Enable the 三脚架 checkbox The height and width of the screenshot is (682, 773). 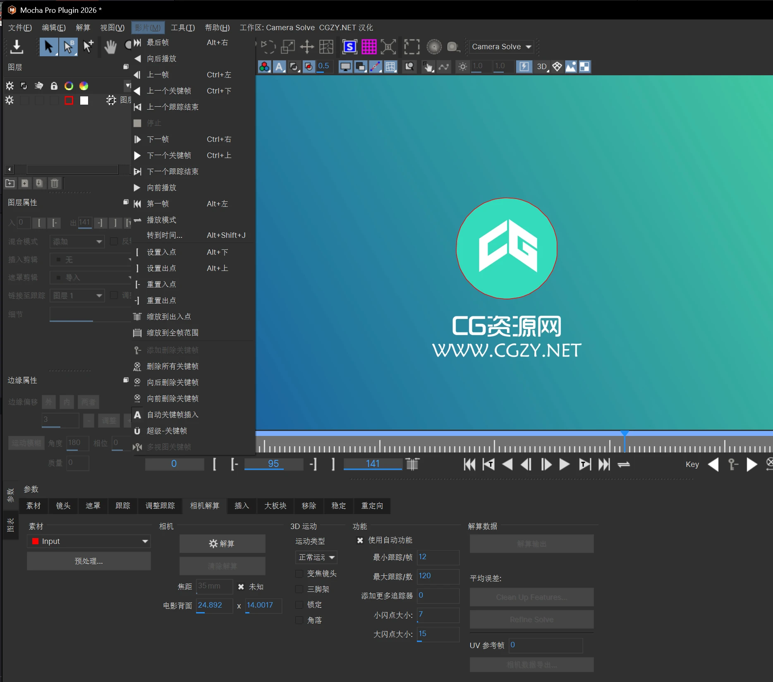click(299, 589)
